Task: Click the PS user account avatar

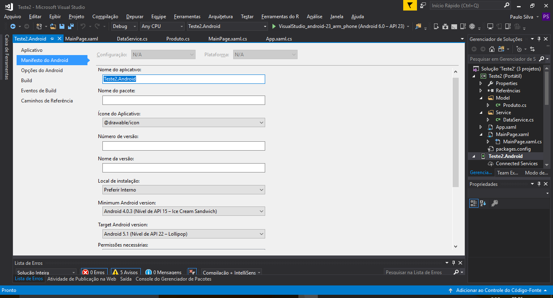Action: (547, 17)
